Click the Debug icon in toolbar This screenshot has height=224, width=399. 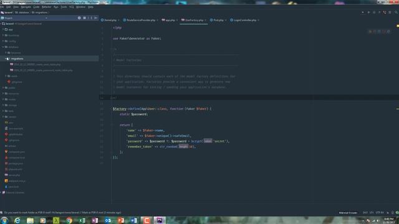tap(374, 12)
